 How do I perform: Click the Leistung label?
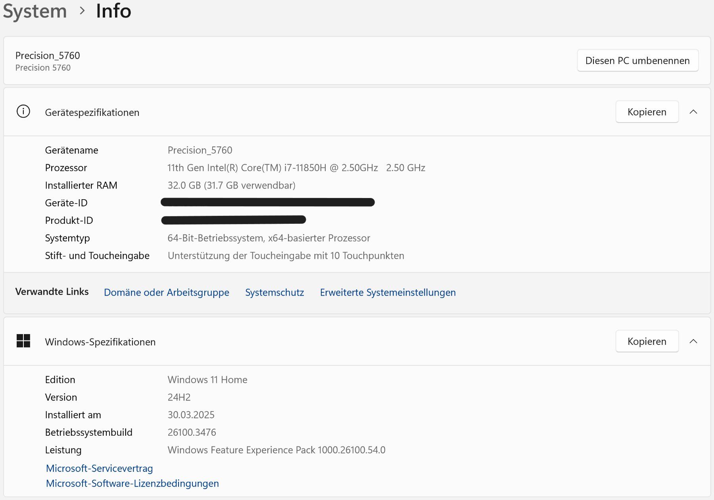tap(63, 450)
